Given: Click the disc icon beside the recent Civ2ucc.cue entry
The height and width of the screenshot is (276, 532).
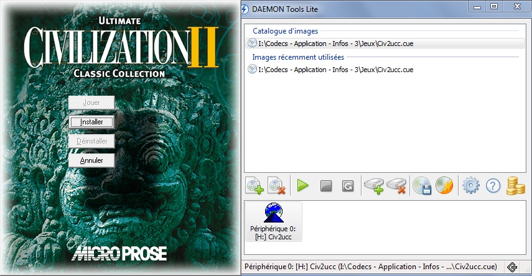Looking at the screenshot, I should tap(252, 69).
